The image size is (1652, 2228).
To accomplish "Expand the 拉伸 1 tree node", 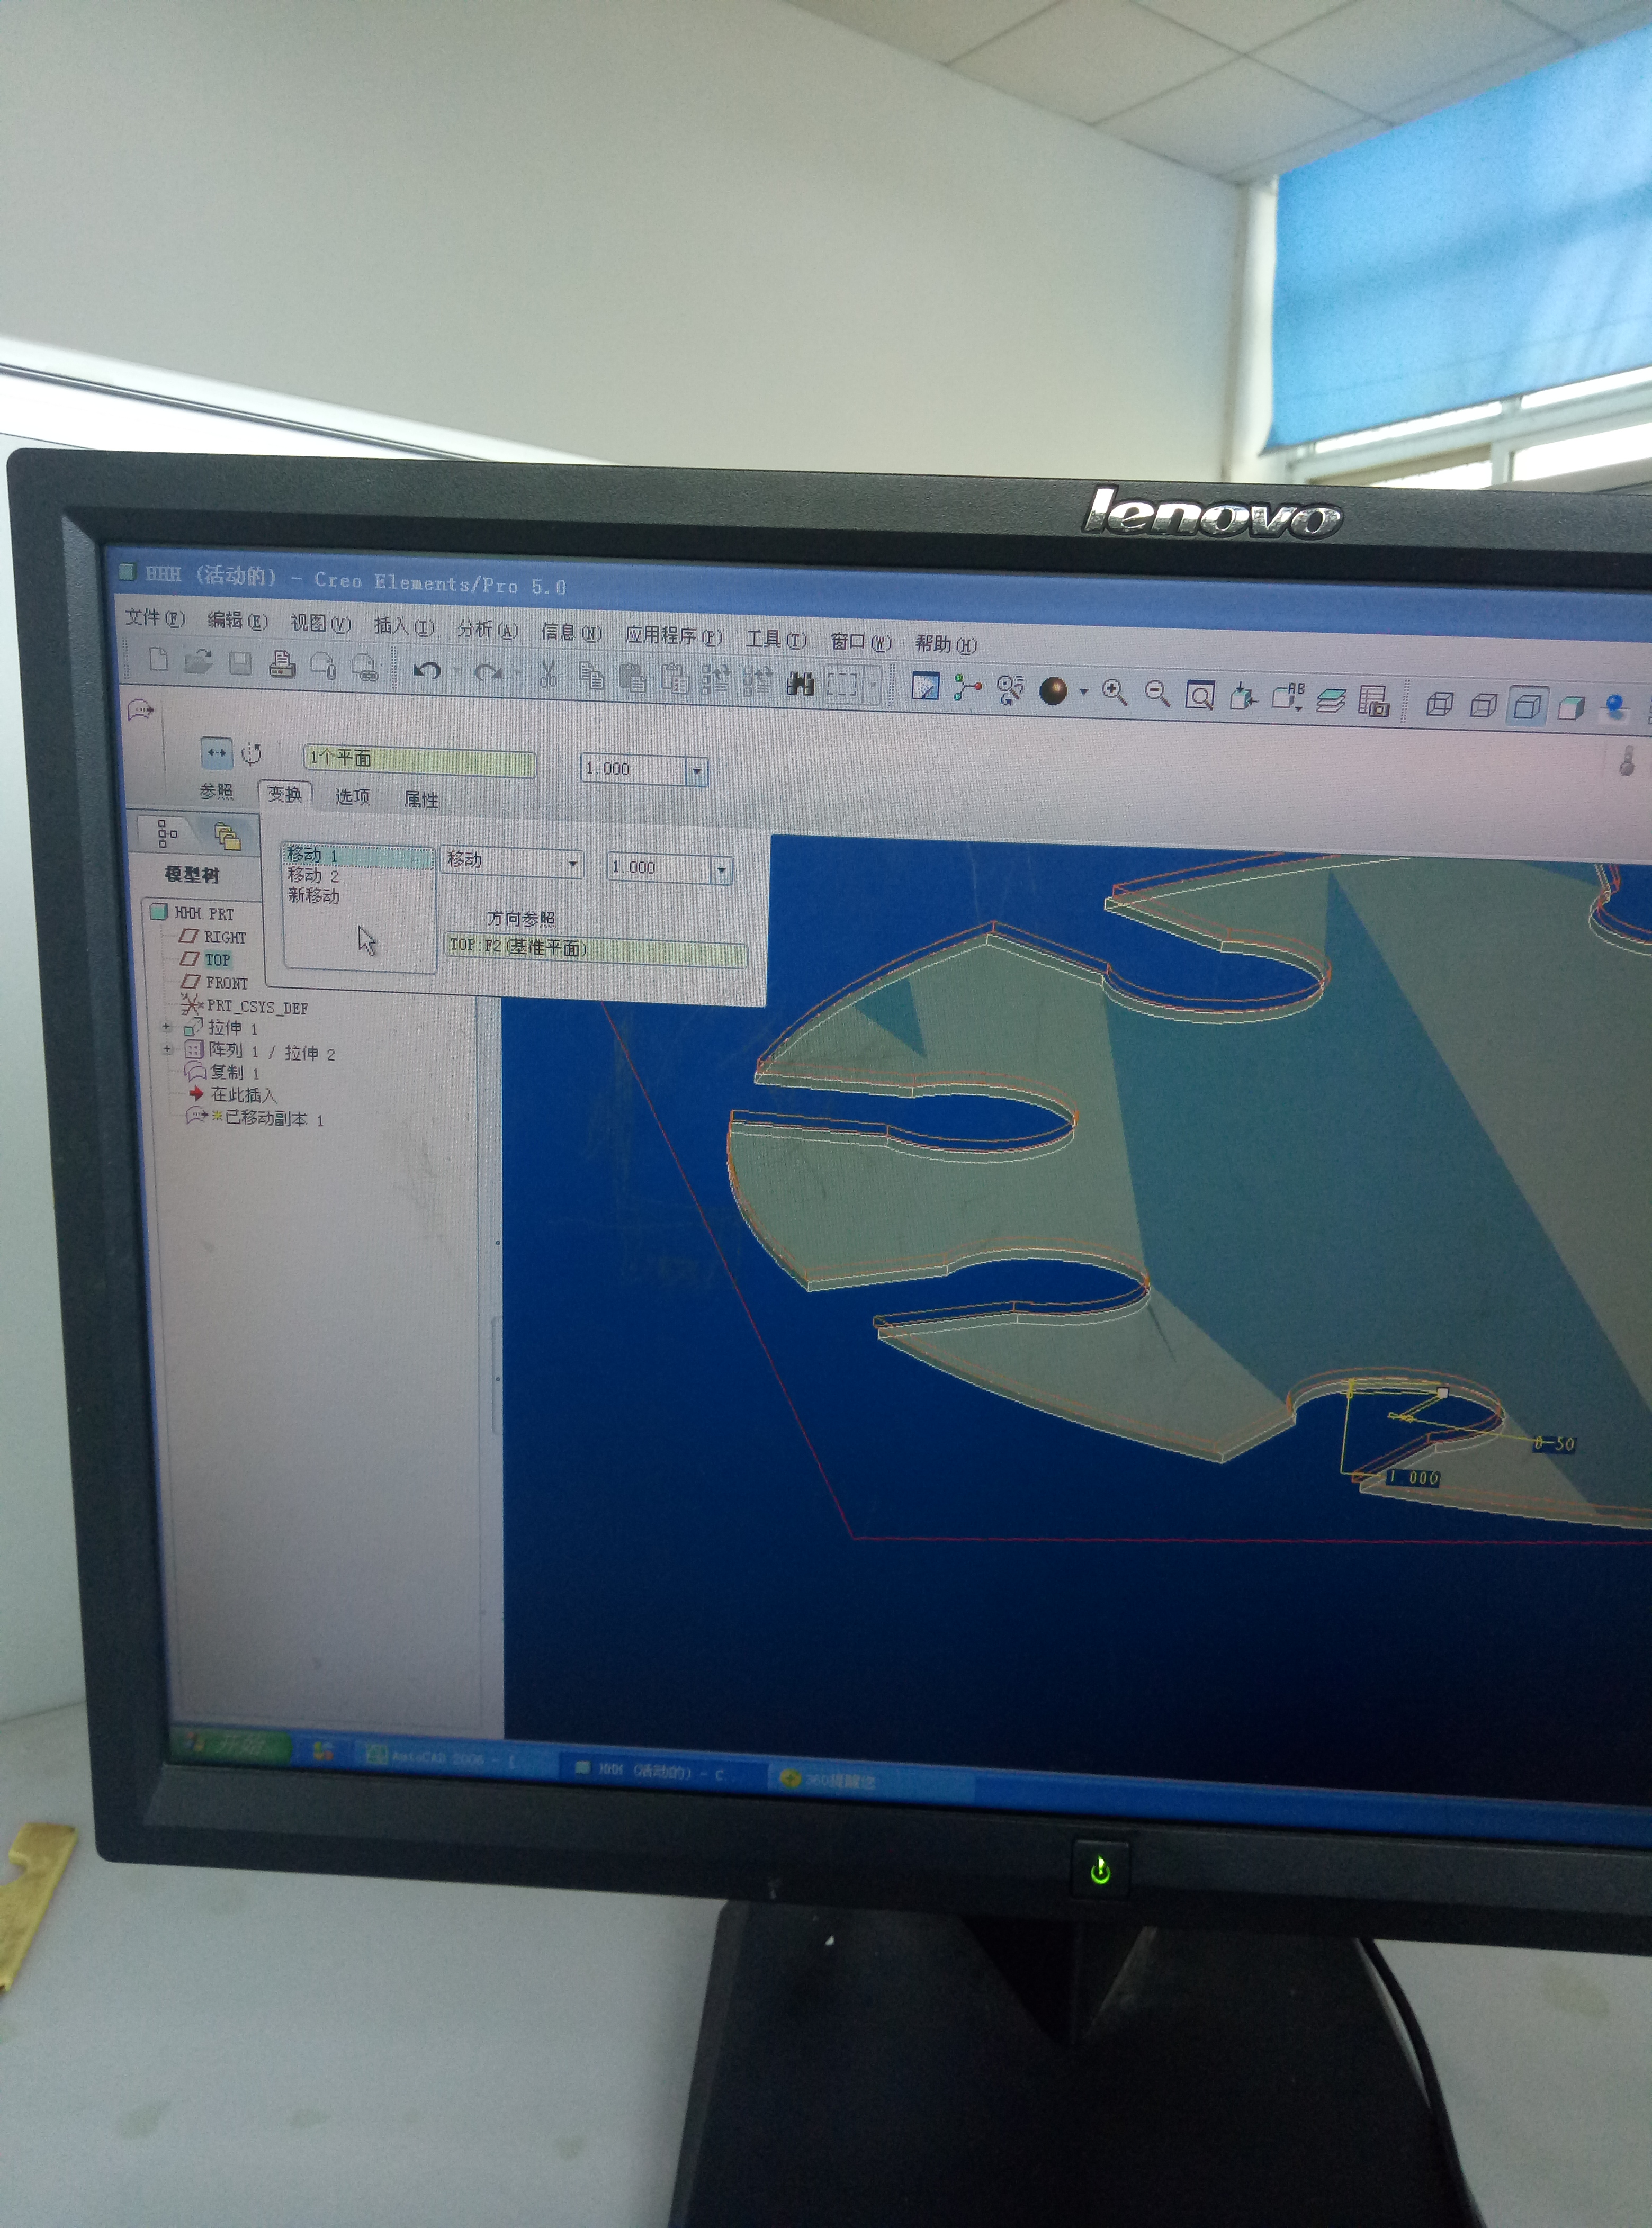I will 167,1027.
